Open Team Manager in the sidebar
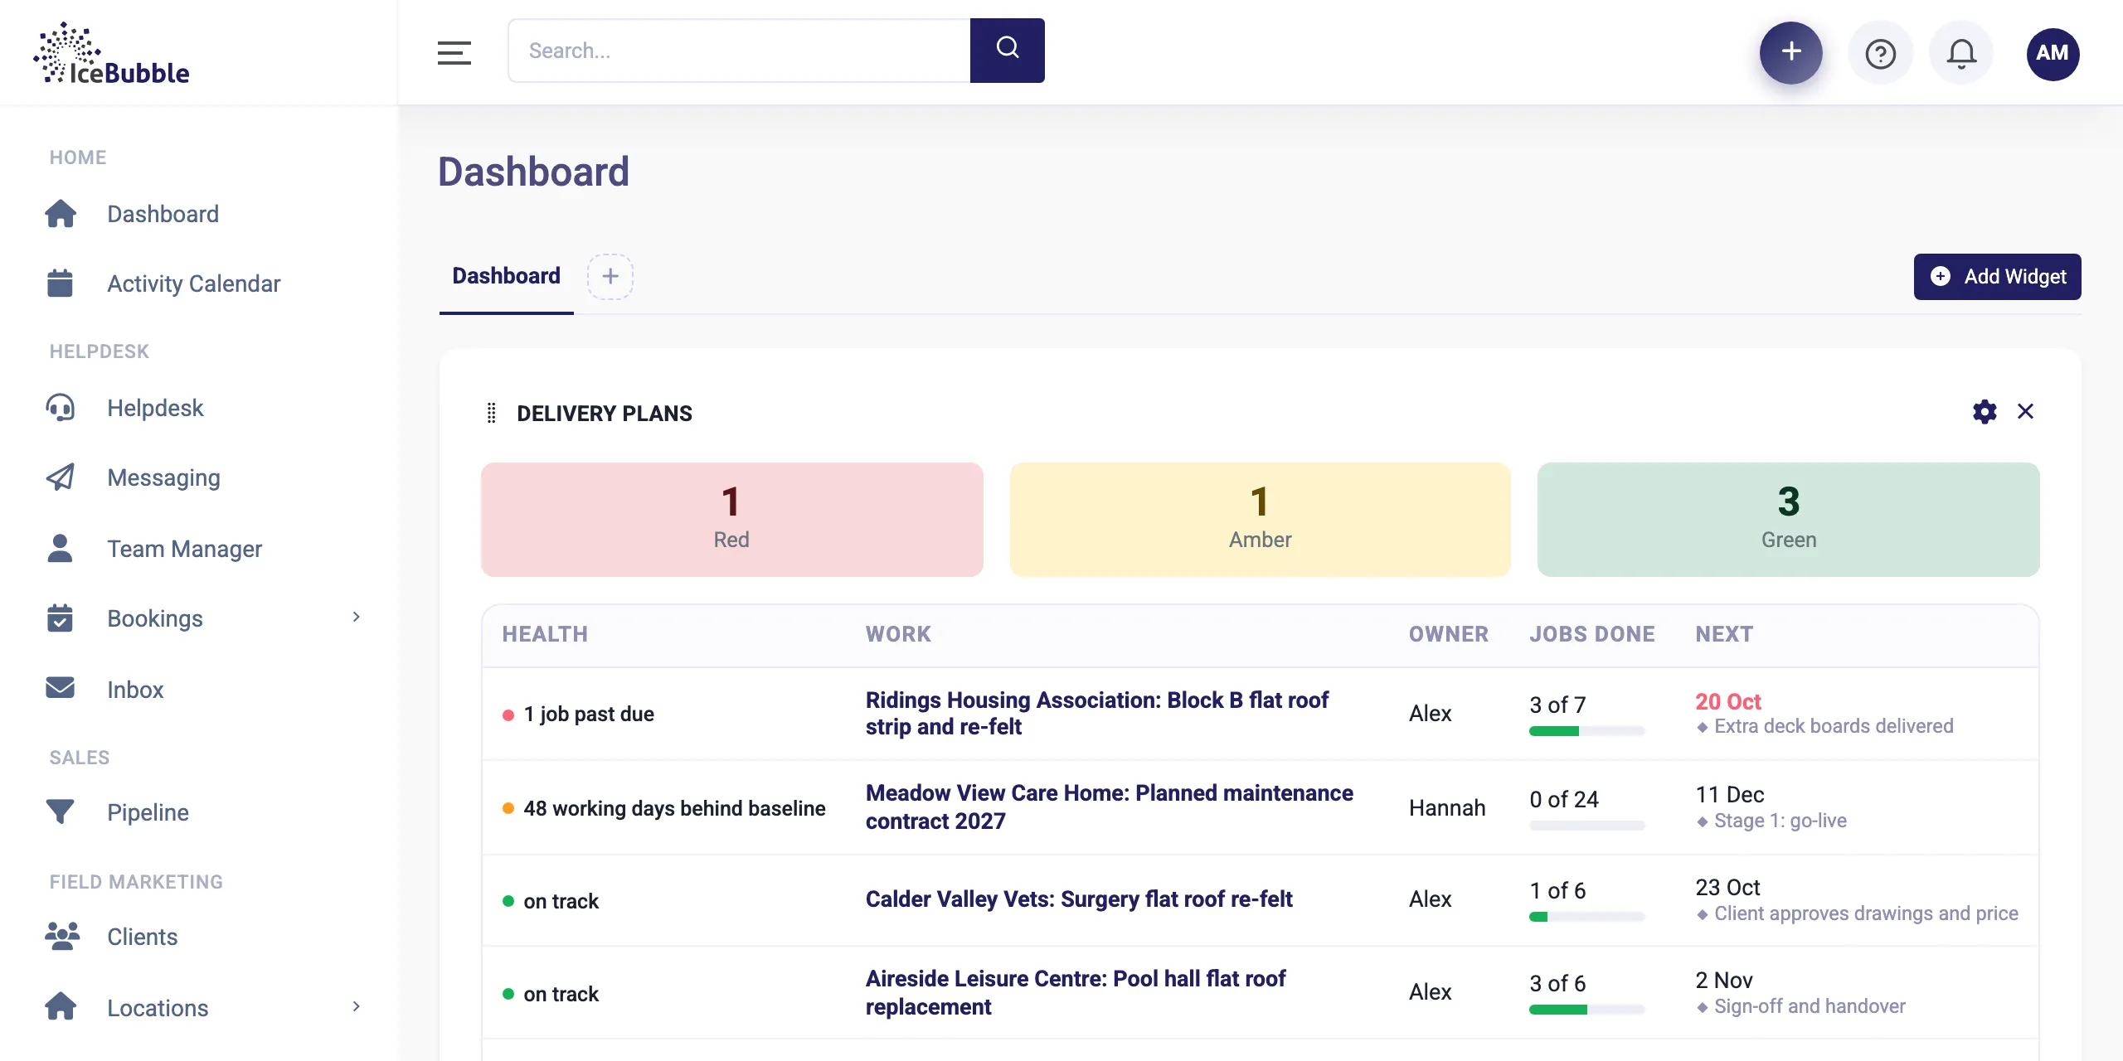 click(x=184, y=549)
